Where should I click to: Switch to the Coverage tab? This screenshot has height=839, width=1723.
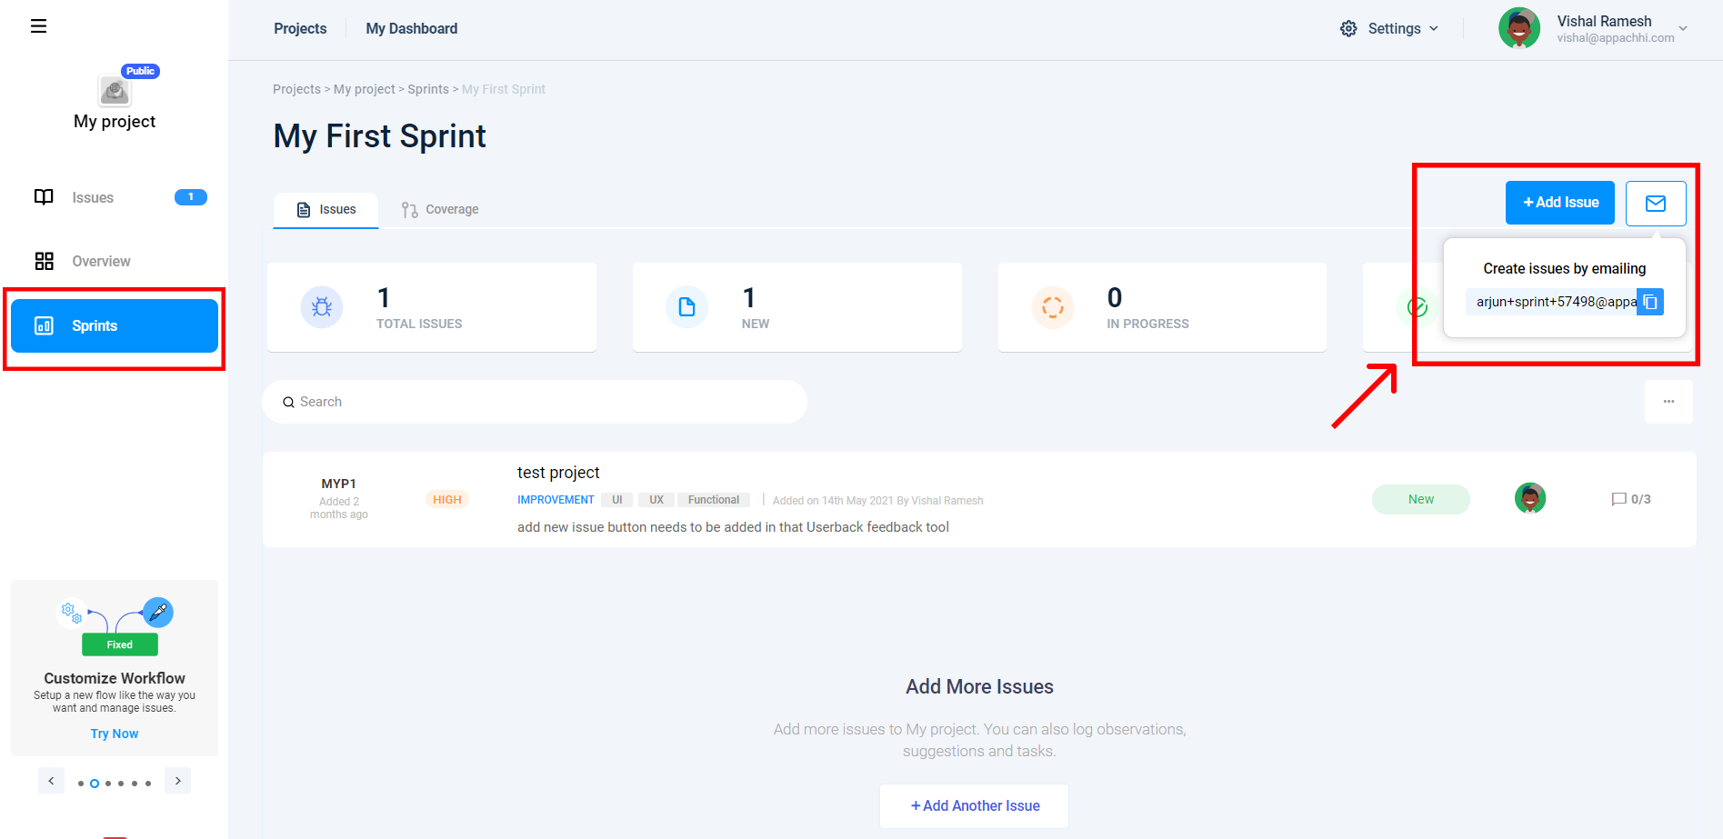pyautogui.click(x=440, y=210)
